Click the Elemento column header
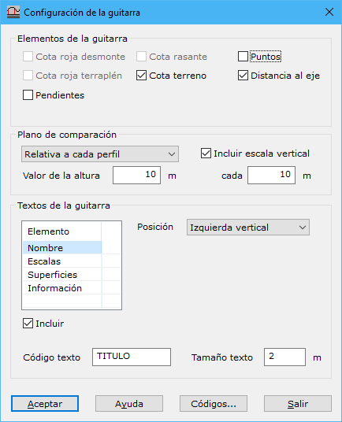Image resolution: width=342 pixels, height=422 pixels. point(62,231)
